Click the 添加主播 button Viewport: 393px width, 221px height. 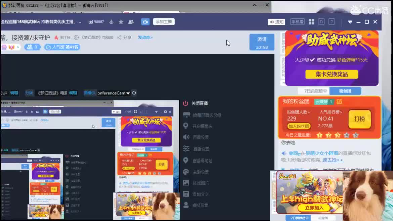[x=164, y=22]
